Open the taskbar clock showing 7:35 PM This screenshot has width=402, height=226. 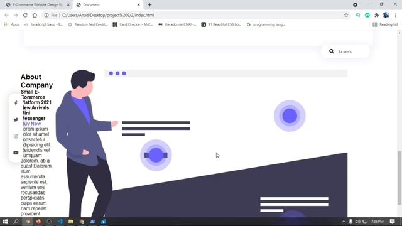pyautogui.click(x=377, y=222)
